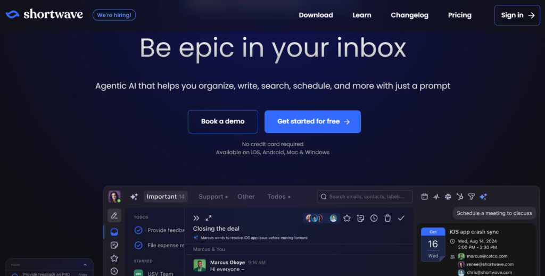Screen dimensions: 545x276
Task: Click Get started for free button
Action: click(312, 121)
